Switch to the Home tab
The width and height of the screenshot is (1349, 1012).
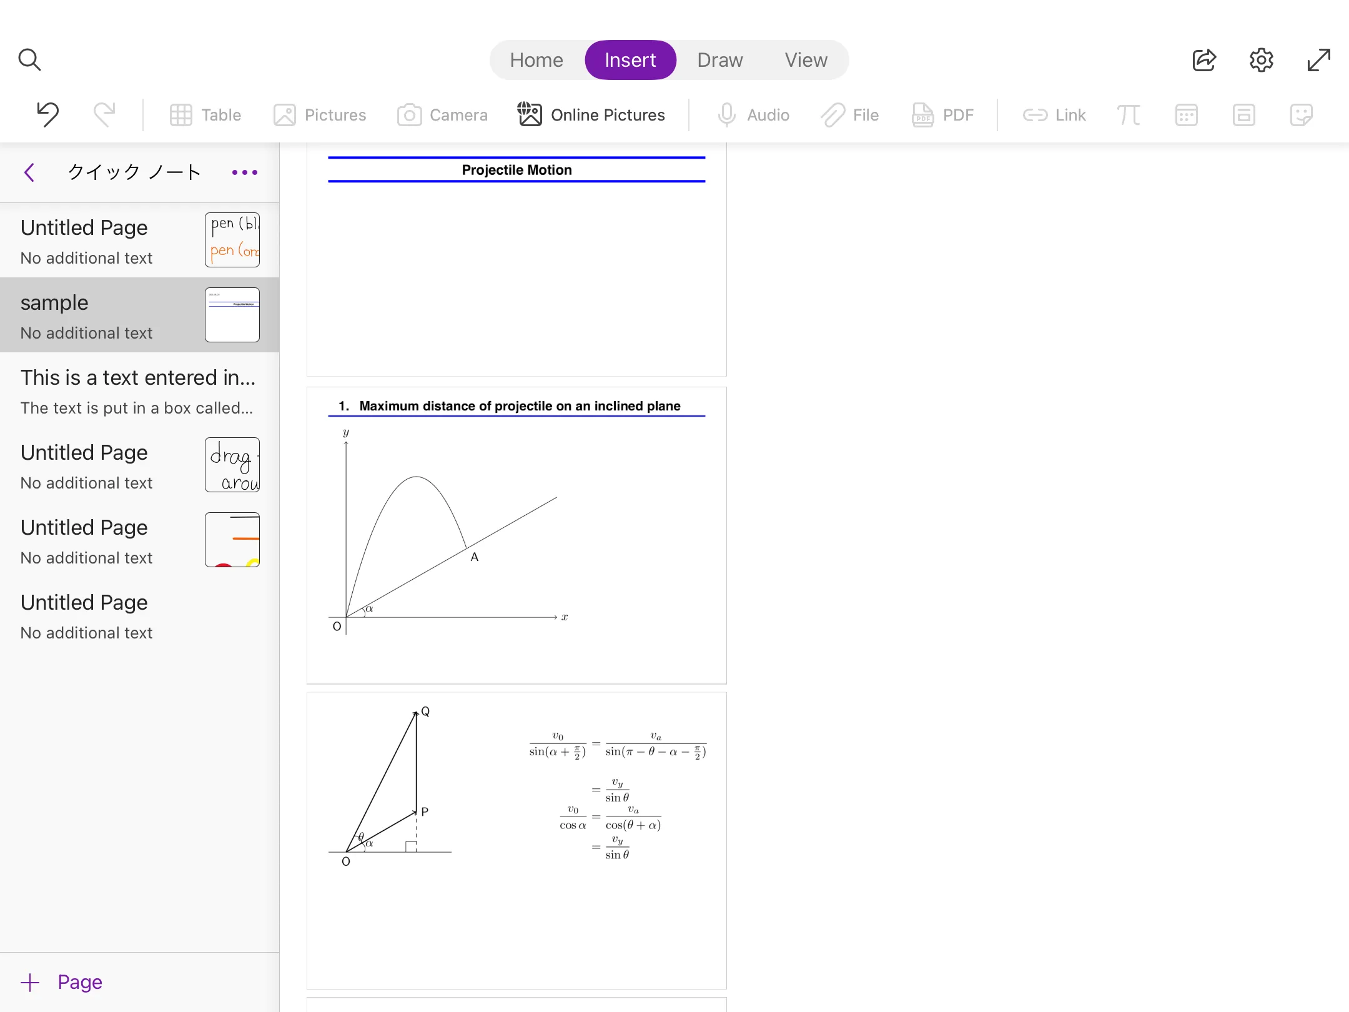coord(536,60)
